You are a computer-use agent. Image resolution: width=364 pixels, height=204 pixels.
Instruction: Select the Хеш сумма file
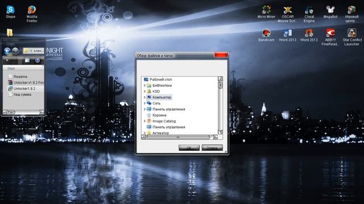(x=20, y=95)
